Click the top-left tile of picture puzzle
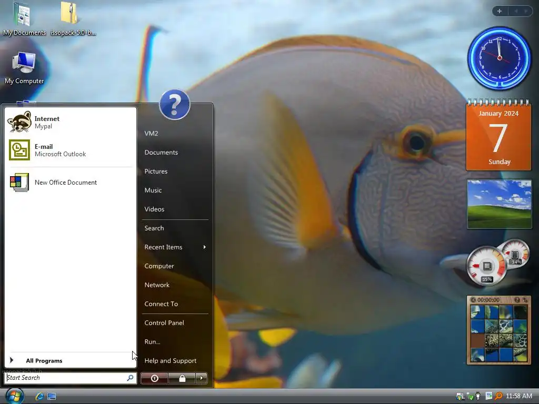Image resolution: width=539 pixels, height=404 pixels. point(477,312)
